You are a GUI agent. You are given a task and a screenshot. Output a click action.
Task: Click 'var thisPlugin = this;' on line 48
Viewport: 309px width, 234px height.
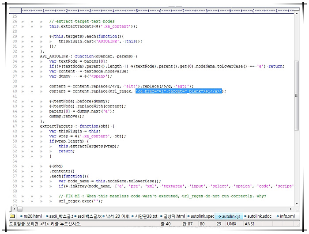pyautogui.click(x=75, y=131)
